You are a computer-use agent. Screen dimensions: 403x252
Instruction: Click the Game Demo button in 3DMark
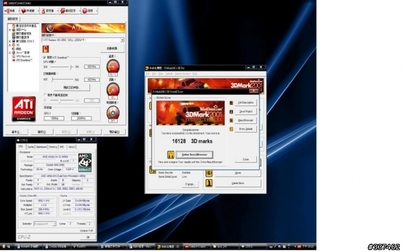238,184
